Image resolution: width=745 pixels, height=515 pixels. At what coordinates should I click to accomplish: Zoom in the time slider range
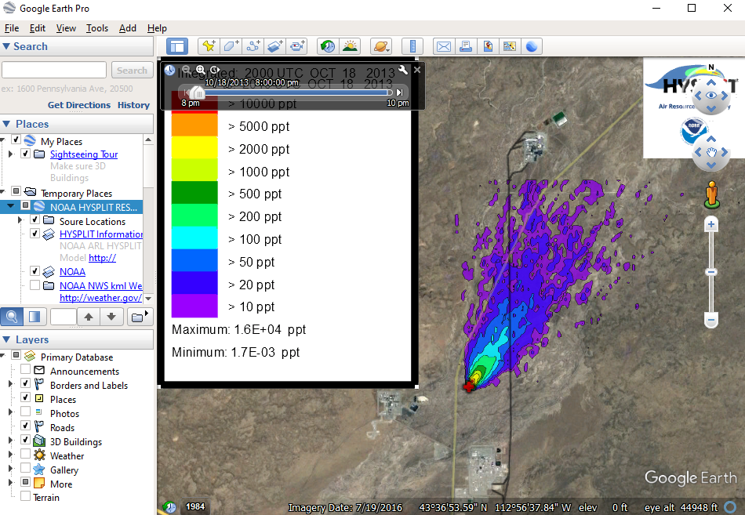pyautogui.click(x=201, y=70)
